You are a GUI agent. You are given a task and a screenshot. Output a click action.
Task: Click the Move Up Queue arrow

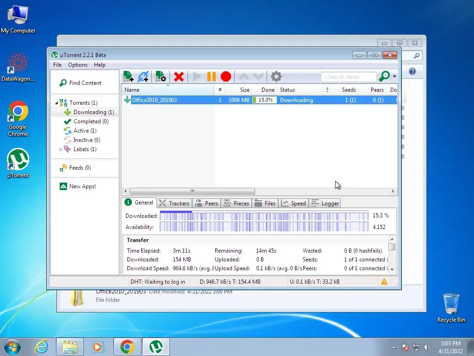point(244,76)
